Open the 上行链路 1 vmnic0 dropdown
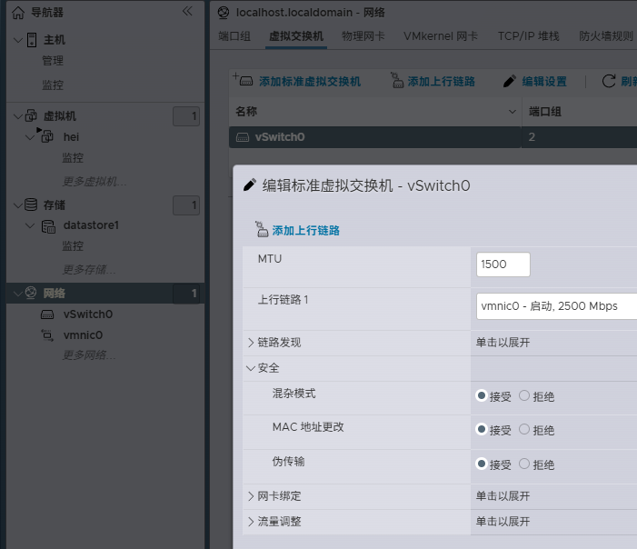Image resolution: width=637 pixels, height=549 pixels. tap(556, 306)
